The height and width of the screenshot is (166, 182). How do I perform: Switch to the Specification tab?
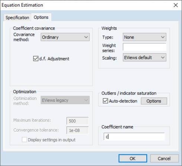click(17, 18)
